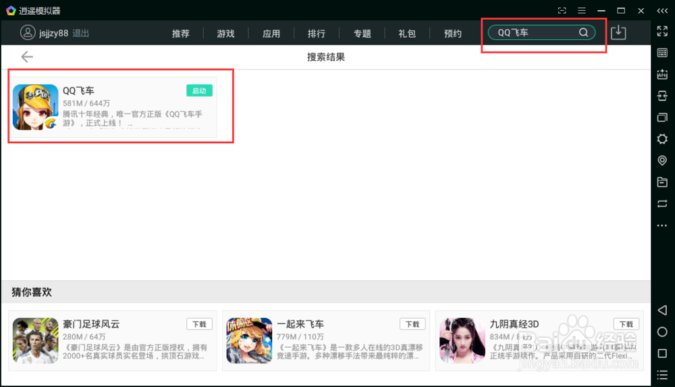Click the 逍遥模拟器 logo icon
Image resolution: width=675 pixels, height=387 pixels.
pos(11,10)
